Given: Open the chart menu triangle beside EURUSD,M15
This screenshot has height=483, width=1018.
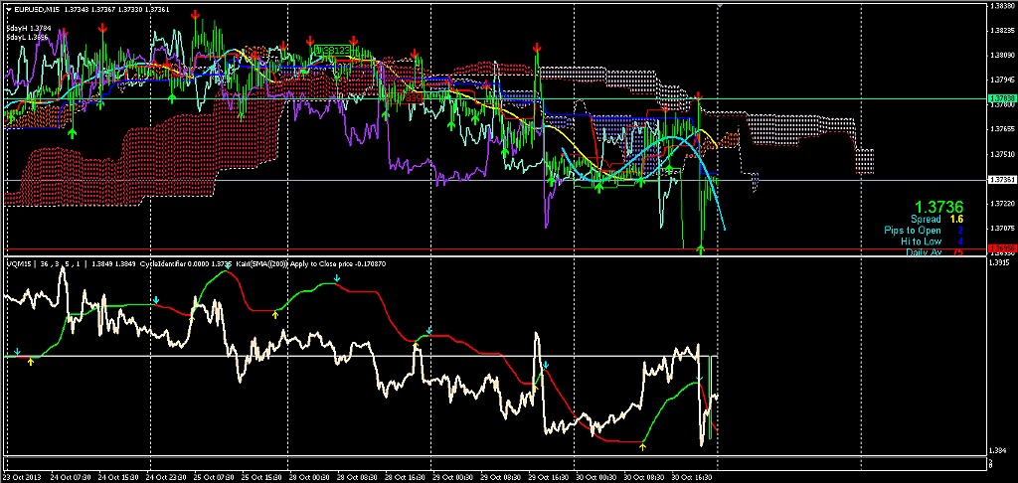Looking at the screenshot, I should pos(8,8).
